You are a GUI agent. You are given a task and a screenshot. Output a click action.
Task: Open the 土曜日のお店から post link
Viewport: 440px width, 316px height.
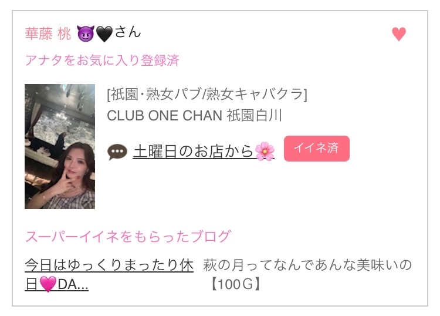coord(204,151)
